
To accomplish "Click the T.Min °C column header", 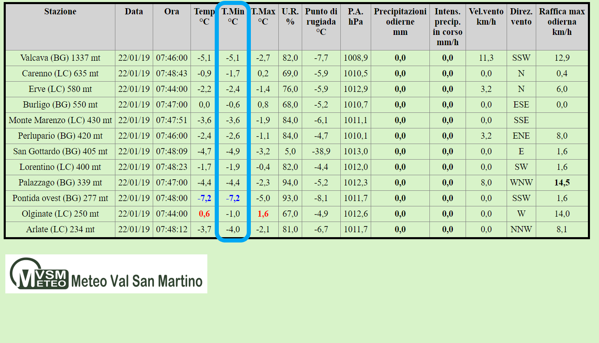I will click(233, 16).
